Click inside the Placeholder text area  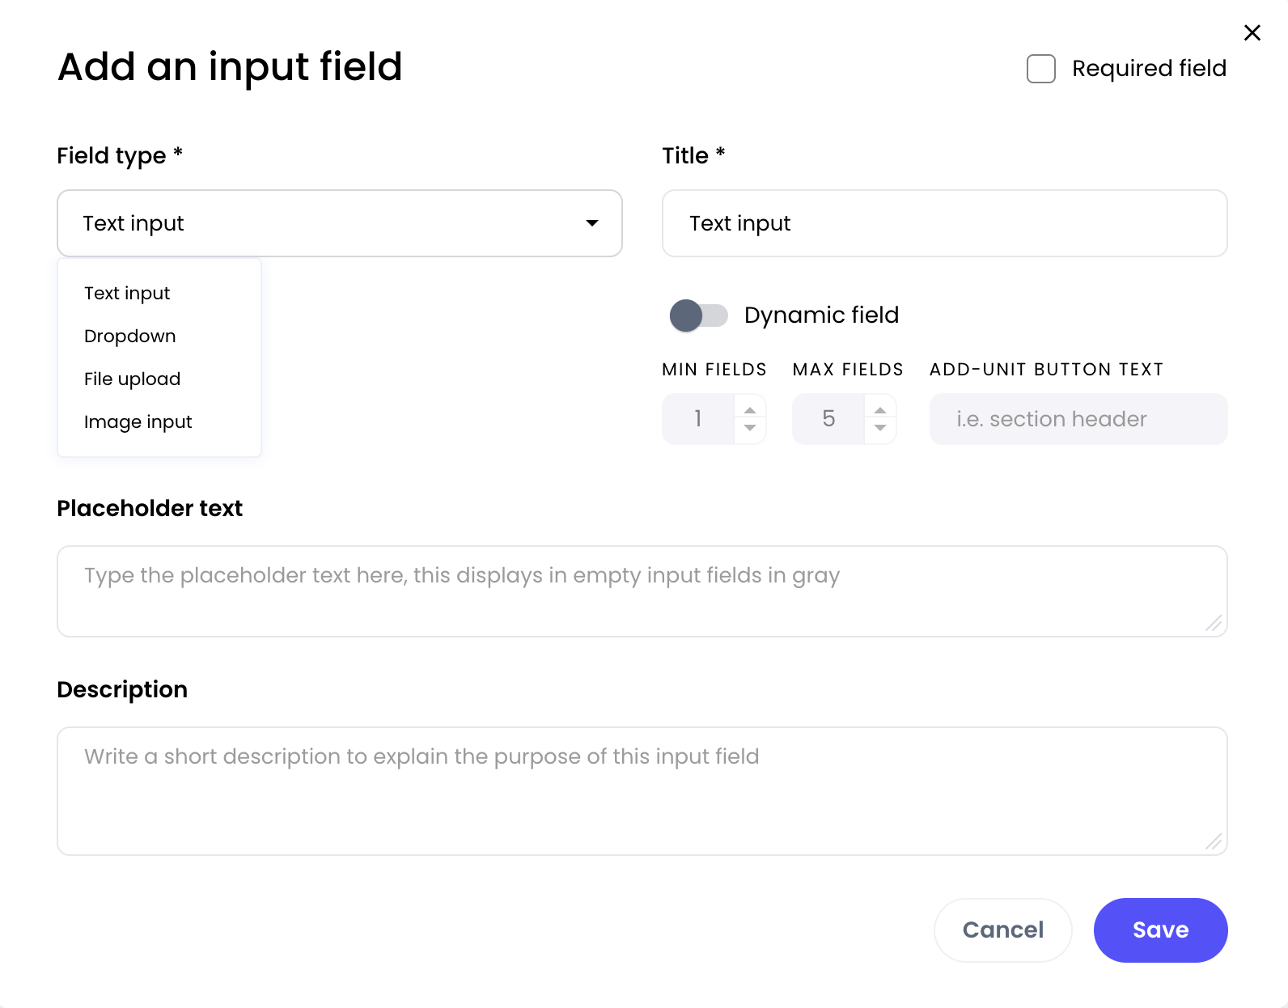(x=642, y=591)
